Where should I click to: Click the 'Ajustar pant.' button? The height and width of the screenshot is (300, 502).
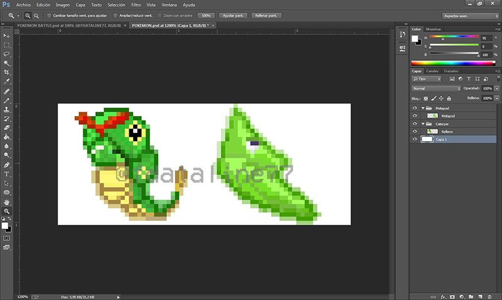pyautogui.click(x=233, y=15)
